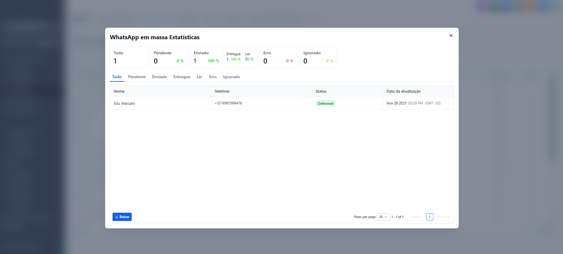Click the Delivered status badge

point(326,103)
